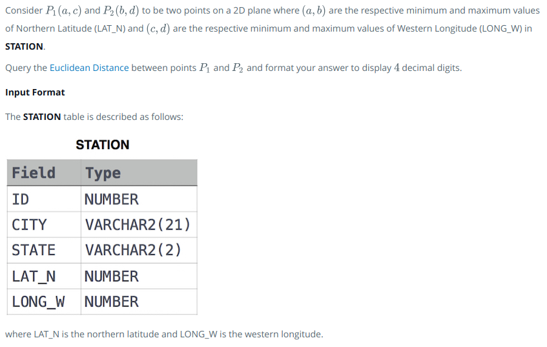Click the 'where LAT_N is the northern latitude' sentence
Image resolution: width=547 pixels, height=347 pixels.
(164, 334)
